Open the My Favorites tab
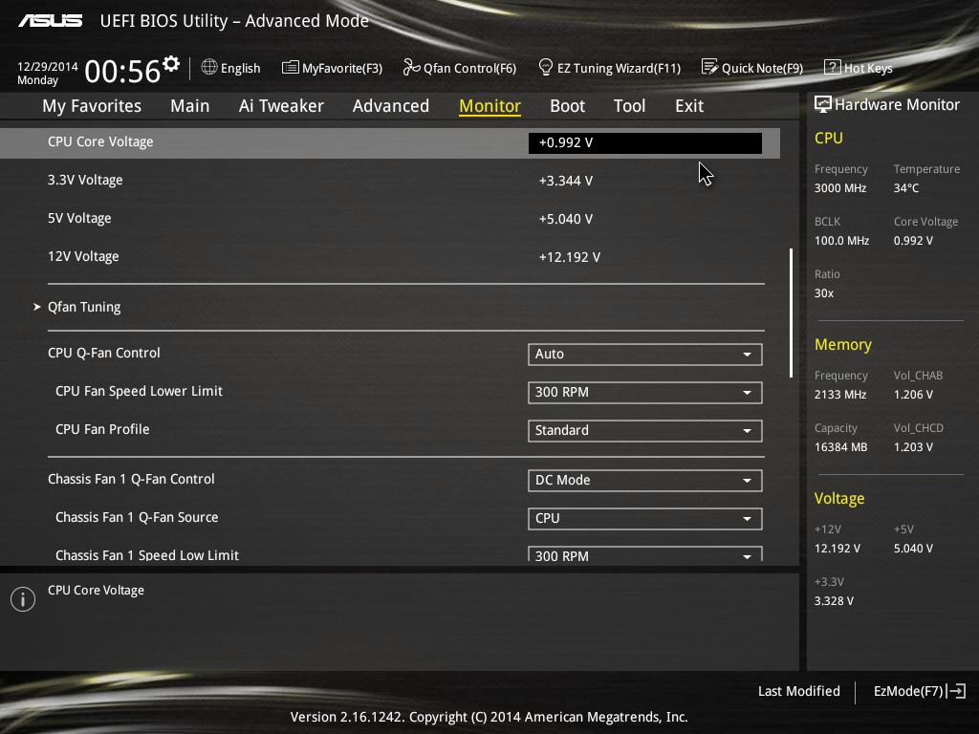 (x=92, y=106)
